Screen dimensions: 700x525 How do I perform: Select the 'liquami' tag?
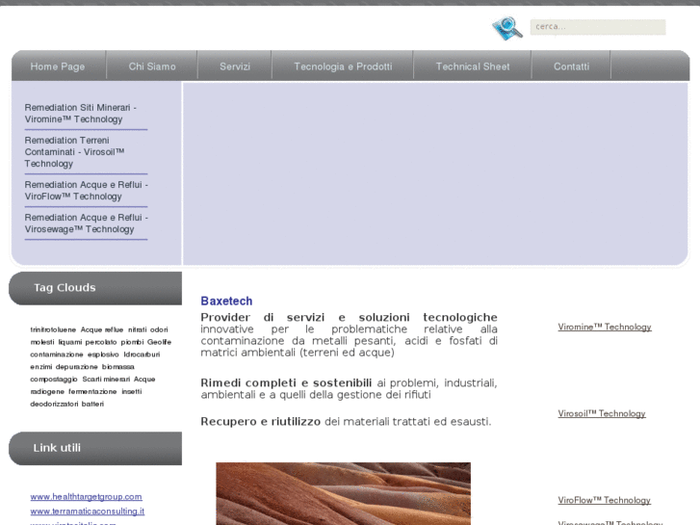70,342
